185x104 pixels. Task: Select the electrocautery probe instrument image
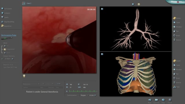(6, 38)
